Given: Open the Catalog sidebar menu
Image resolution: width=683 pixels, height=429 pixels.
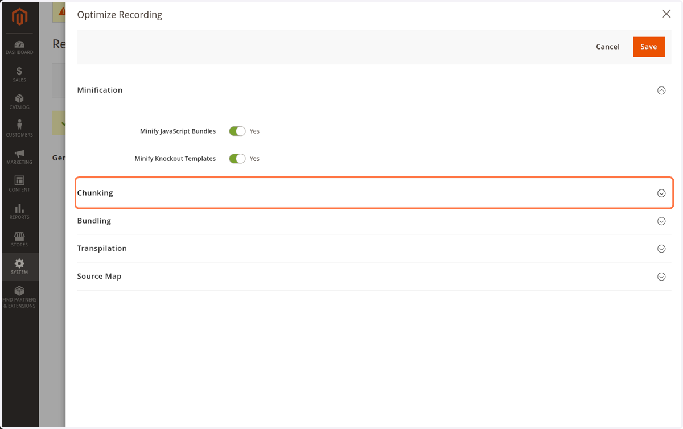Looking at the screenshot, I should coord(19,102).
